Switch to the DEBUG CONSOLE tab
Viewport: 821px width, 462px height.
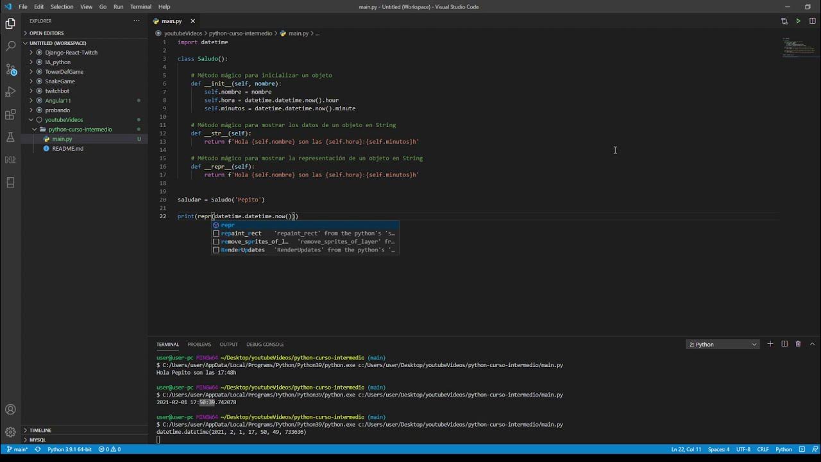[265, 345]
